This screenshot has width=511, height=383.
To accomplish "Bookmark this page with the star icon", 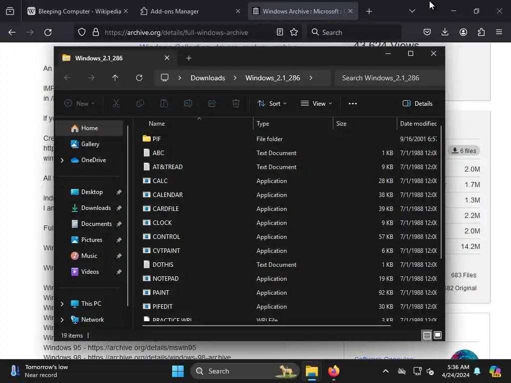I will (294, 32).
